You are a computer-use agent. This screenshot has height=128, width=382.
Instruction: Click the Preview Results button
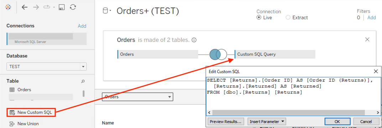coord(226,121)
